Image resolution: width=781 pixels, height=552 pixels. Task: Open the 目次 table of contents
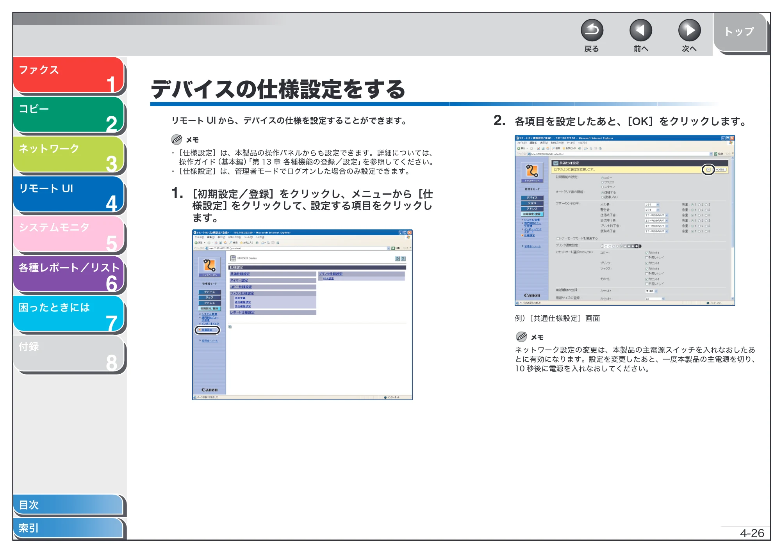(68, 504)
